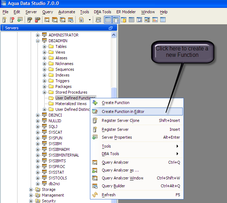Expand the Views folder
227x203 pixels.
click(45, 52)
